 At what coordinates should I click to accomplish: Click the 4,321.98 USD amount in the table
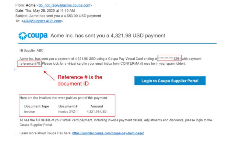click(96, 112)
